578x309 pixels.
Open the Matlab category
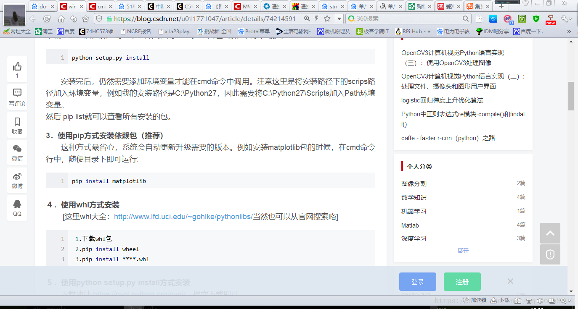410,225
